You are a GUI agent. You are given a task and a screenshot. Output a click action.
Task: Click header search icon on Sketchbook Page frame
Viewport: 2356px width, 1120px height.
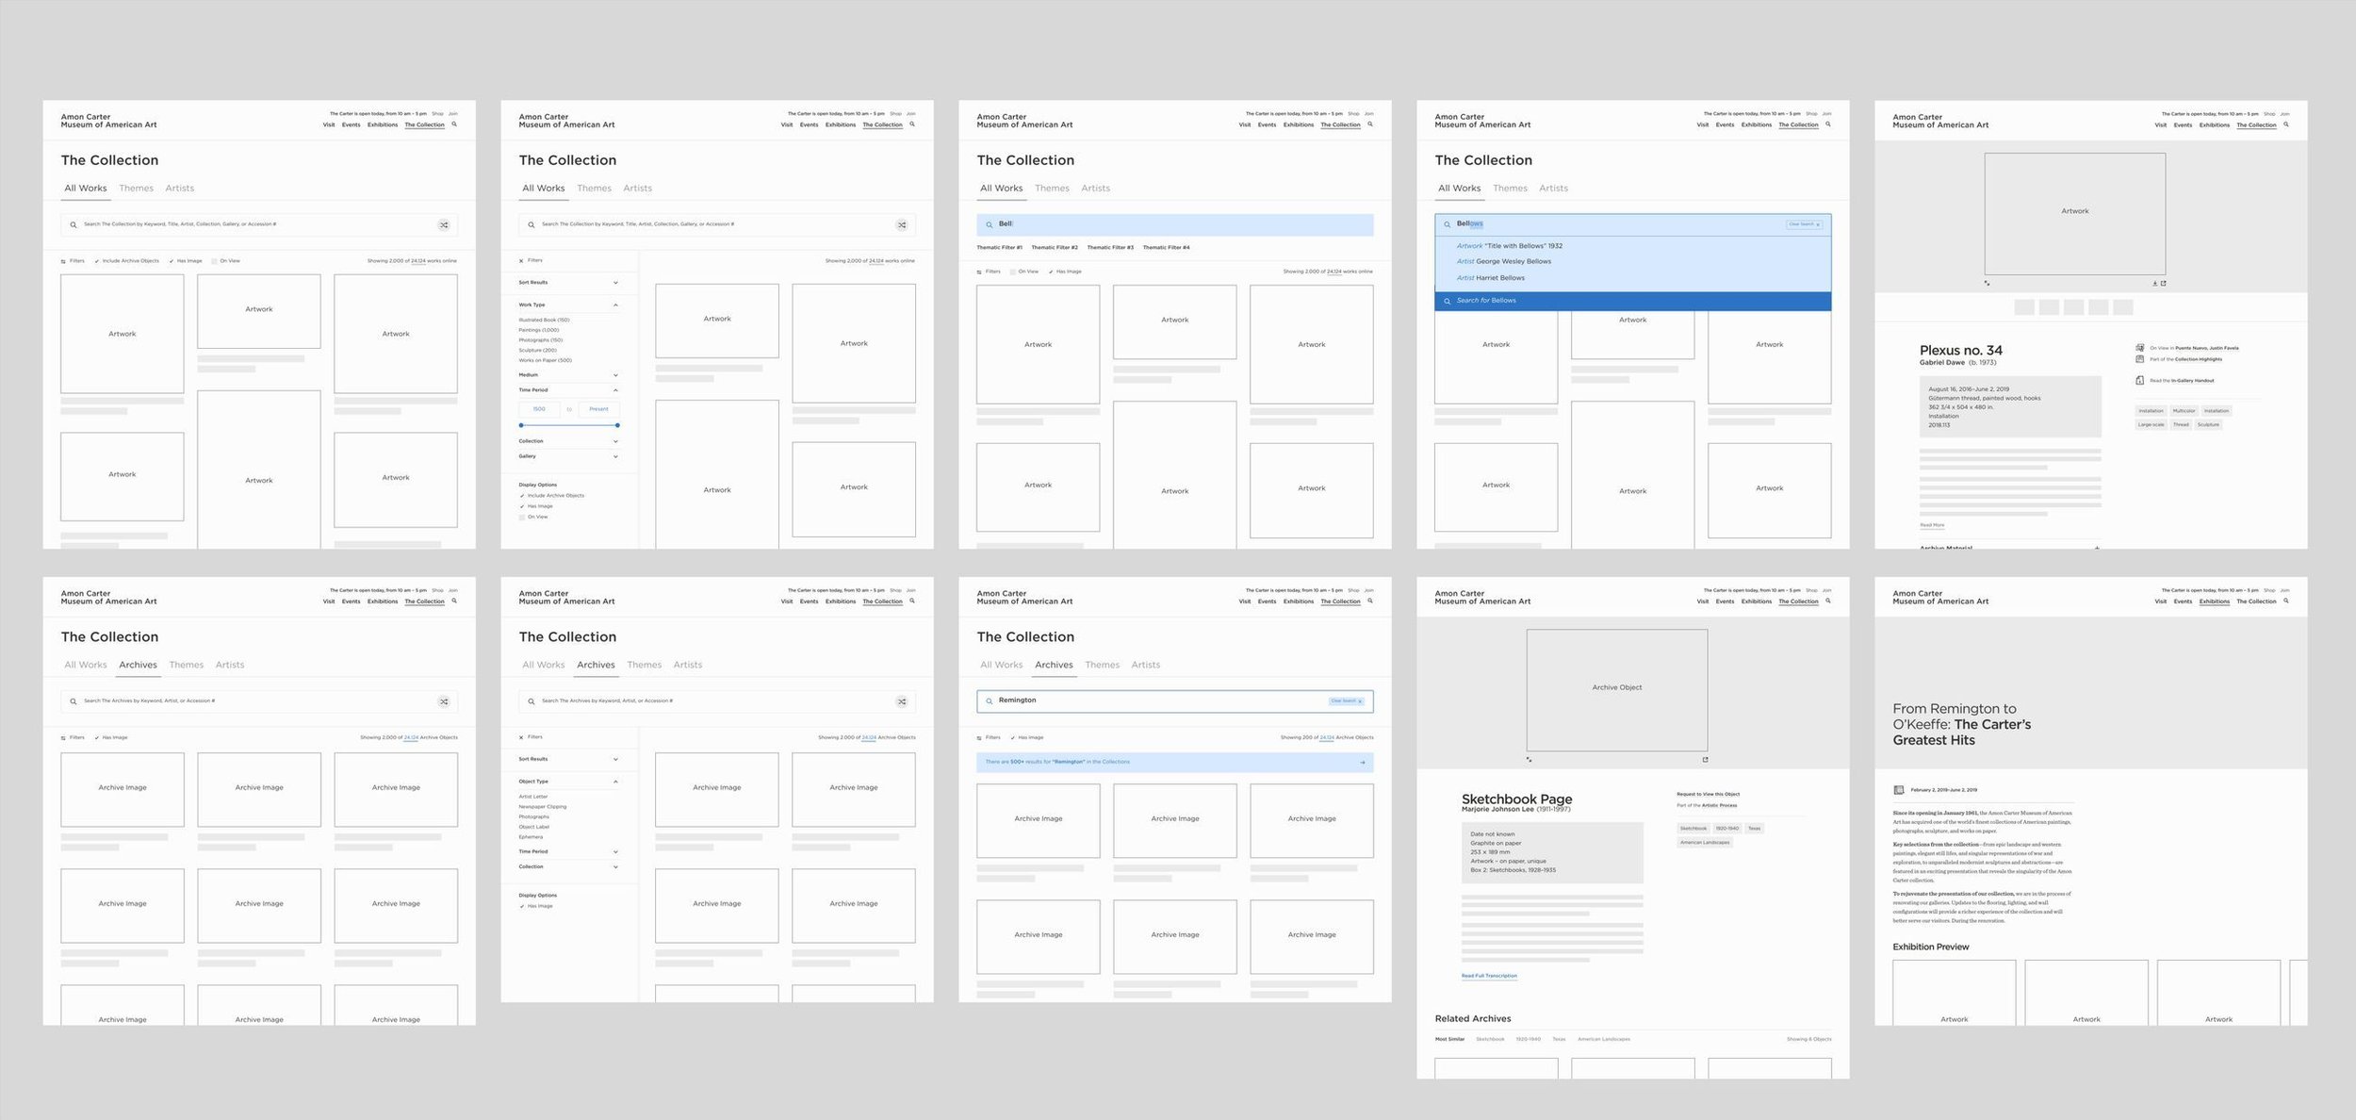click(x=1827, y=601)
